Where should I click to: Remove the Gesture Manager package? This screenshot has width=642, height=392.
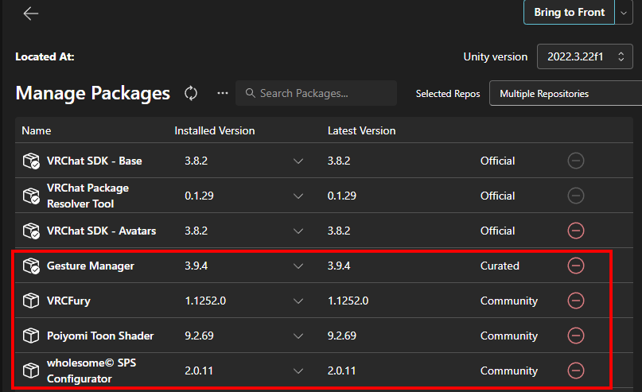click(x=576, y=266)
